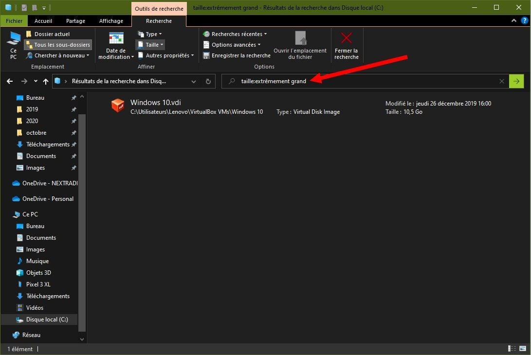Click the address bar path text
The height and width of the screenshot is (355, 531).
(119, 81)
